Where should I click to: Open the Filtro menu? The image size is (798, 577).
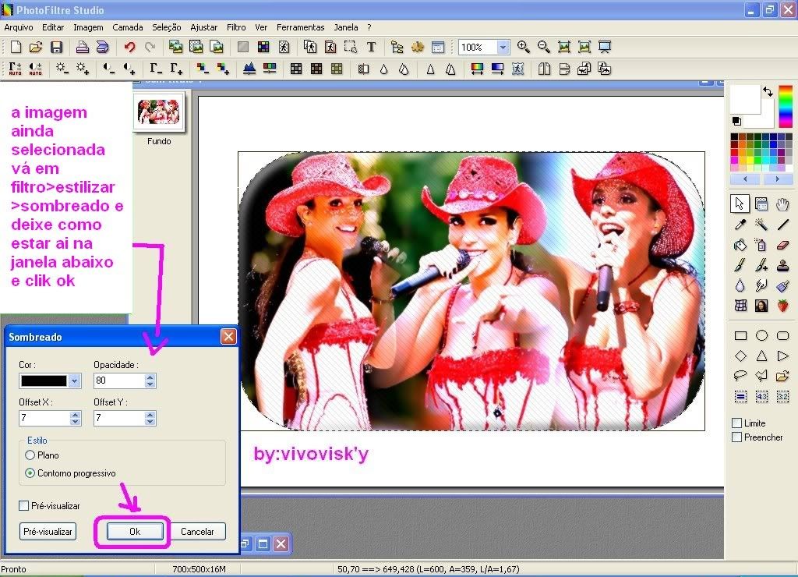tap(236, 27)
